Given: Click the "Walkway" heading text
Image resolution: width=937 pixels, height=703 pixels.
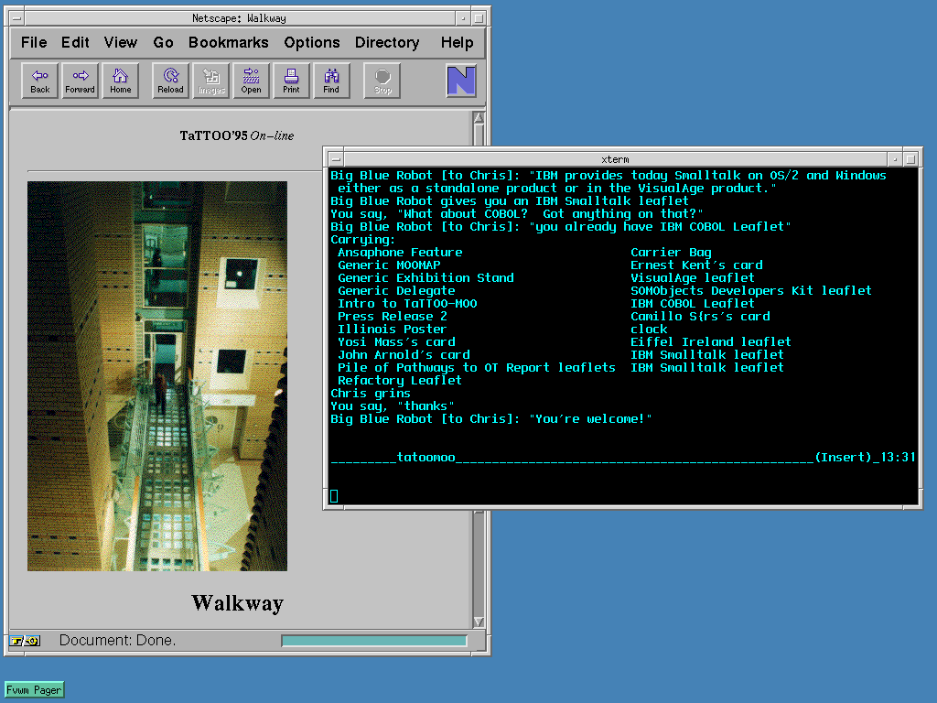Looking at the screenshot, I should pyautogui.click(x=237, y=602).
